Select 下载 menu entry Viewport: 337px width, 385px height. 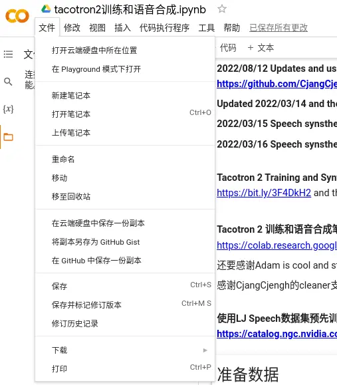coord(125,350)
